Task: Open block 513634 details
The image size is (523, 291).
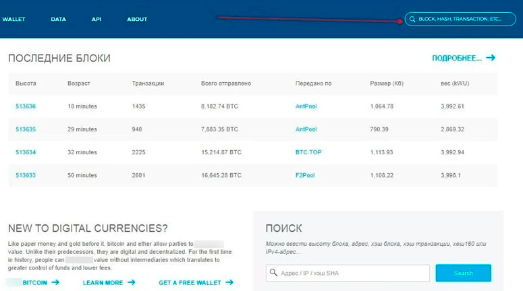Action: [26, 152]
